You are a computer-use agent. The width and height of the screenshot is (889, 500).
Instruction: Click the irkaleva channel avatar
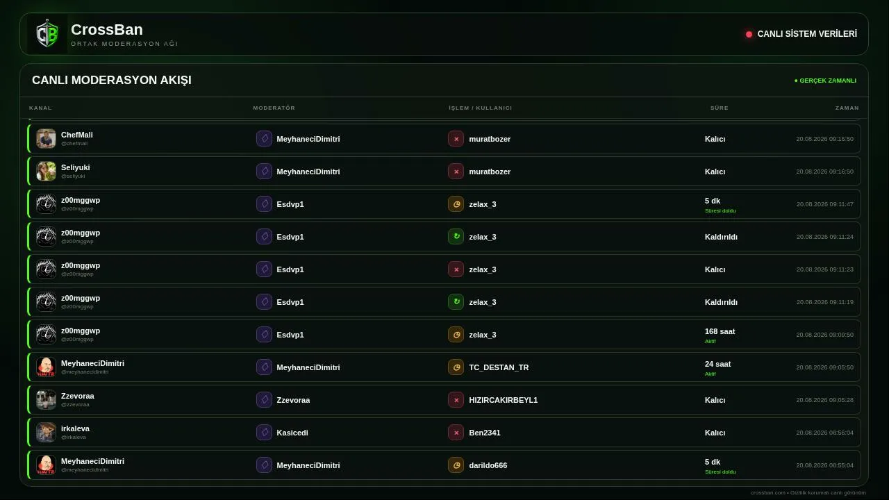pyautogui.click(x=46, y=433)
